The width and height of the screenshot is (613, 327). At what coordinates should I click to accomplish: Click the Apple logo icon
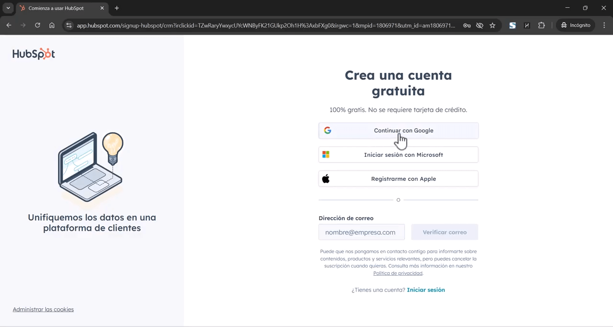click(326, 179)
